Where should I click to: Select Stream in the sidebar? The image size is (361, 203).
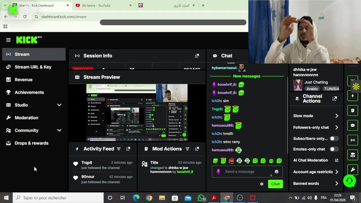tap(34, 54)
